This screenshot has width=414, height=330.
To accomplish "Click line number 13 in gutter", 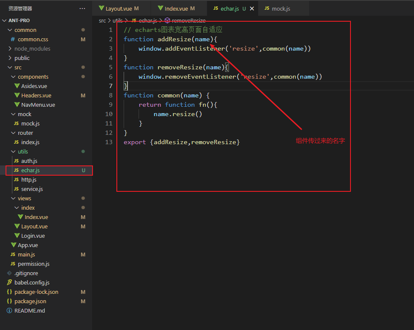I will coord(109,142).
